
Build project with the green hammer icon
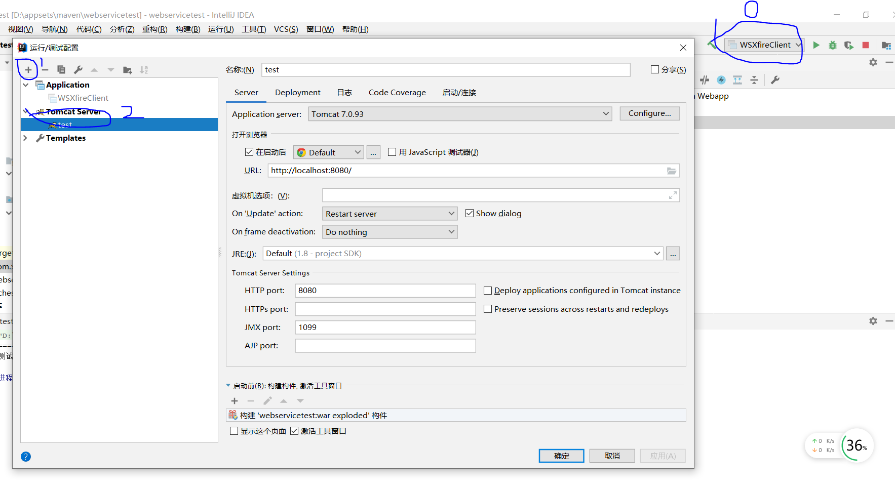pos(712,45)
